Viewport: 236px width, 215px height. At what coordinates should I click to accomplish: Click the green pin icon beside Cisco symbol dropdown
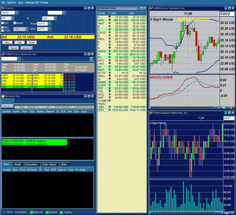click(x=22, y=59)
